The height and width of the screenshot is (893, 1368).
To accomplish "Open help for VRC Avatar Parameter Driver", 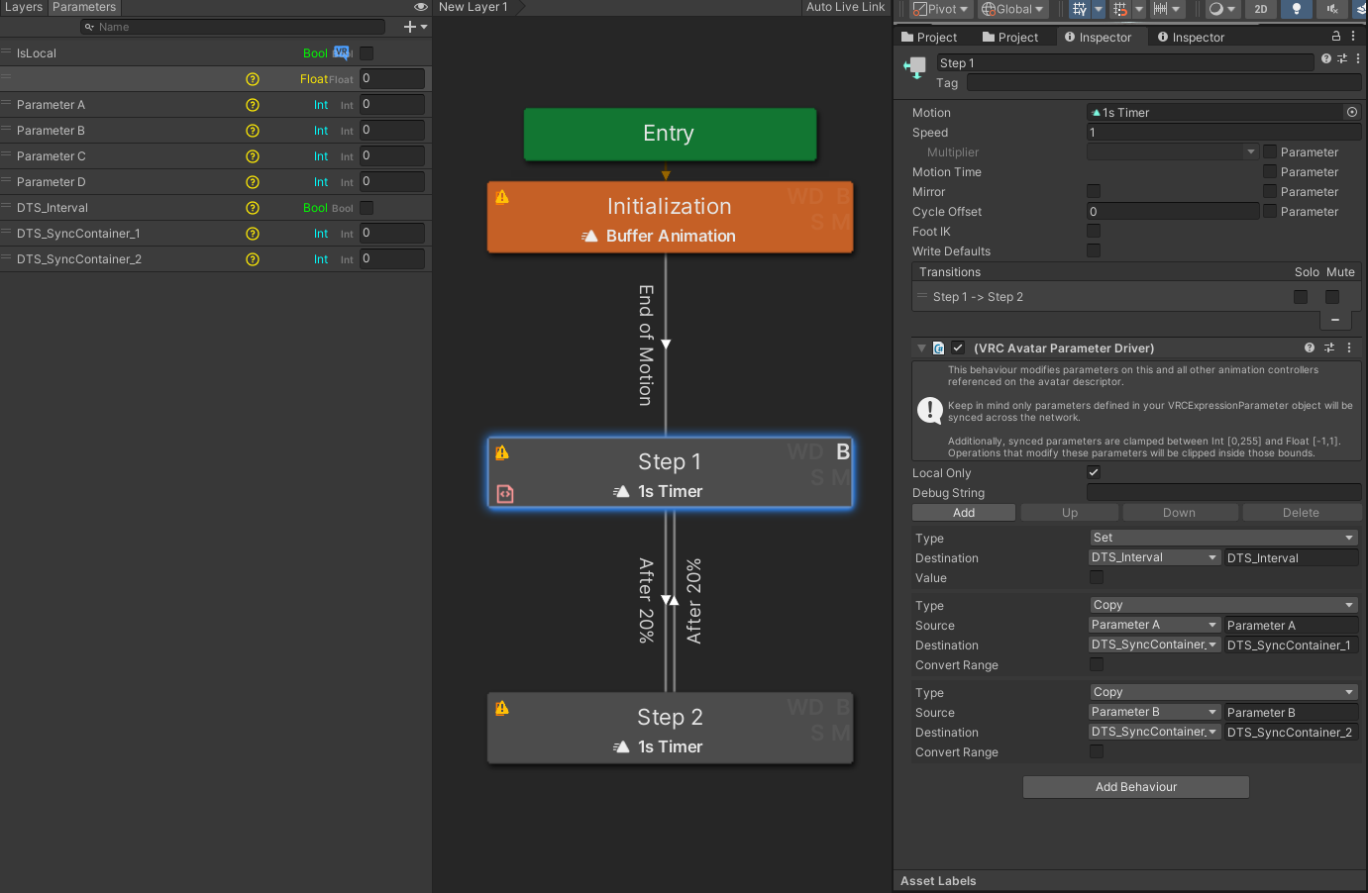I will pos(1310,347).
